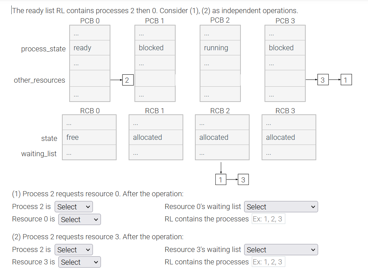Open the 'Process 2 is' dropdown under operation (2)

point(74,249)
